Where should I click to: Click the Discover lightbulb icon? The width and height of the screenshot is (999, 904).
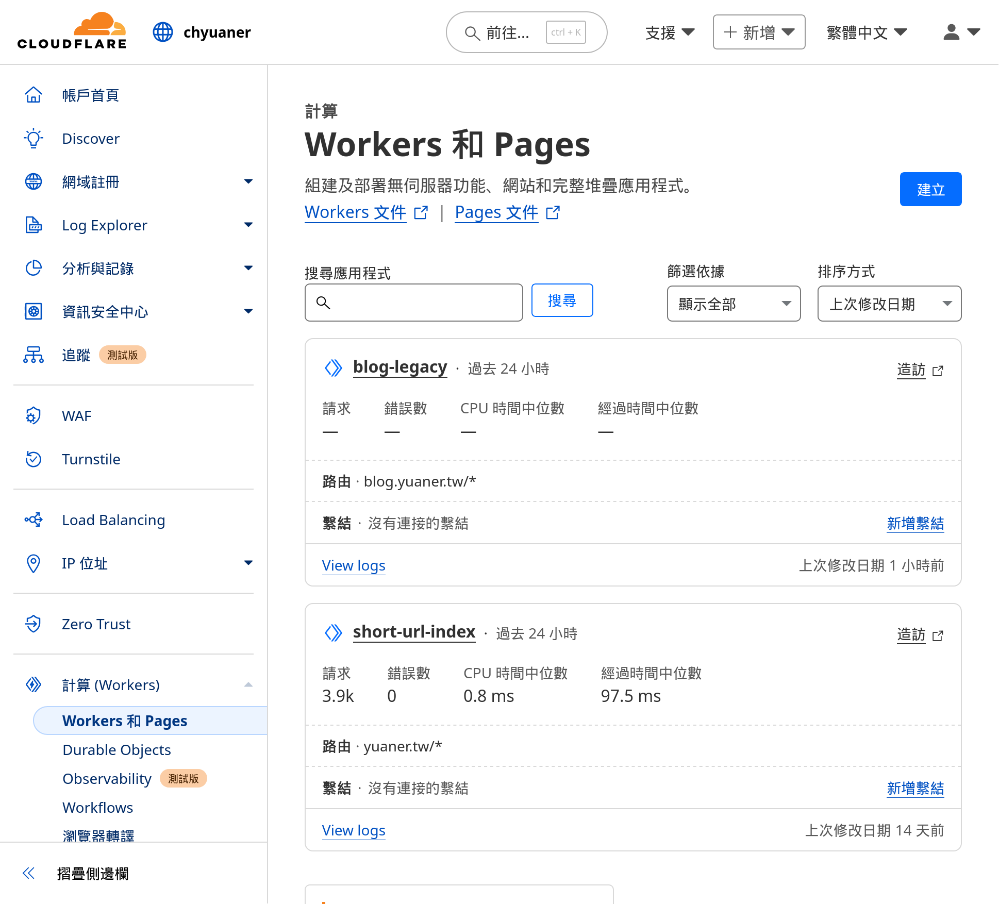point(34,139)
